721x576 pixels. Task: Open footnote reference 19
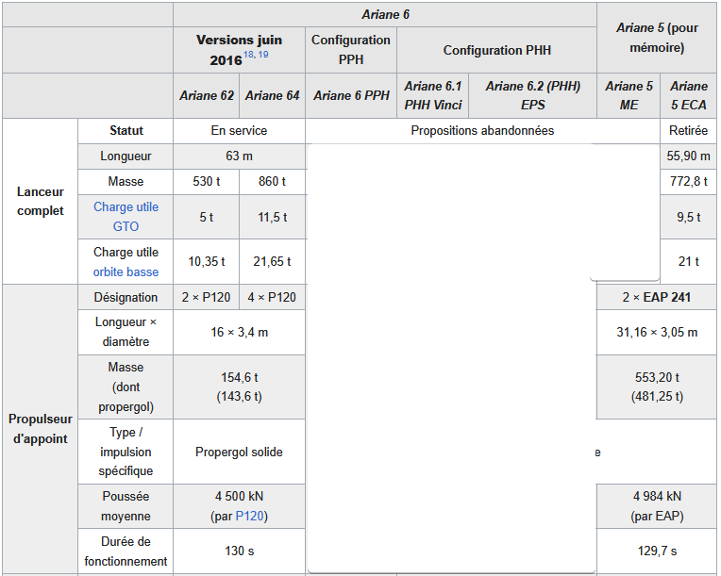263,56
